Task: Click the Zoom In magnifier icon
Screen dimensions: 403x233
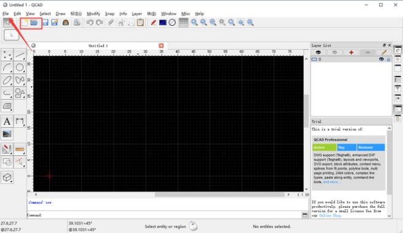Action: pos(195,23)
